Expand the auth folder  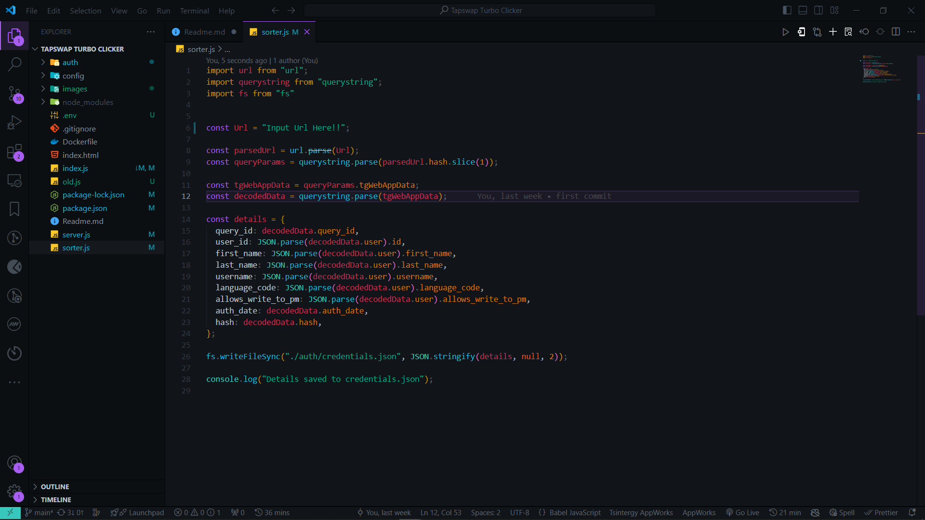click(x=70, y=62)
